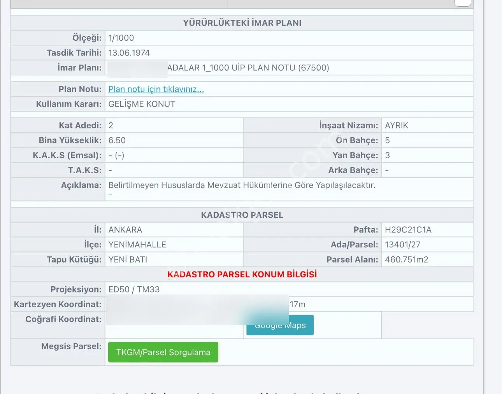This screenshot has width=502, height=394.
Task: Click the 'K.A.K.S (Emsal):' label
Action: point(67,155)
